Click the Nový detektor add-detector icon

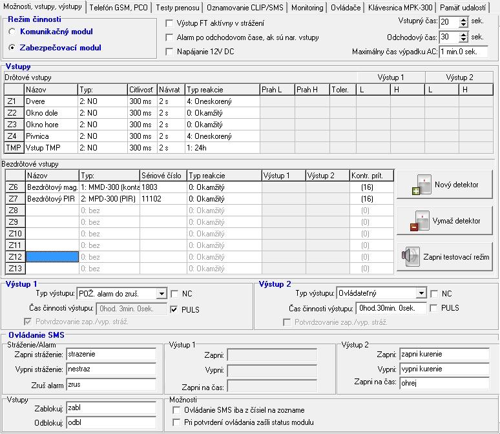pyautogui.click(x=422, y=185)
